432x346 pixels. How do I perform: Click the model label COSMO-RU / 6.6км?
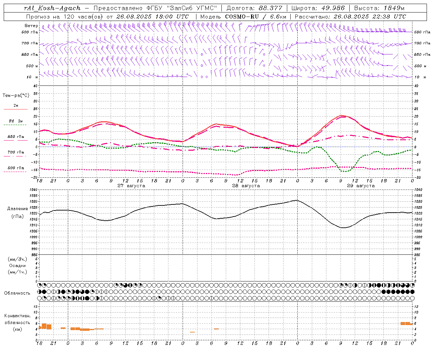click(255, 17)
